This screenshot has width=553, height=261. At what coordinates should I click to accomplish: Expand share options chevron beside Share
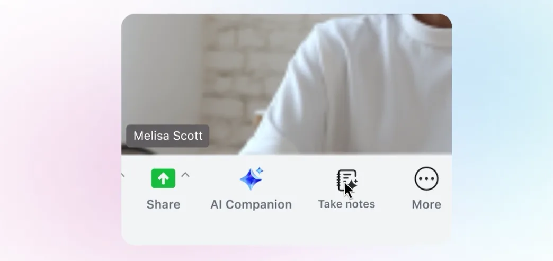185,175
